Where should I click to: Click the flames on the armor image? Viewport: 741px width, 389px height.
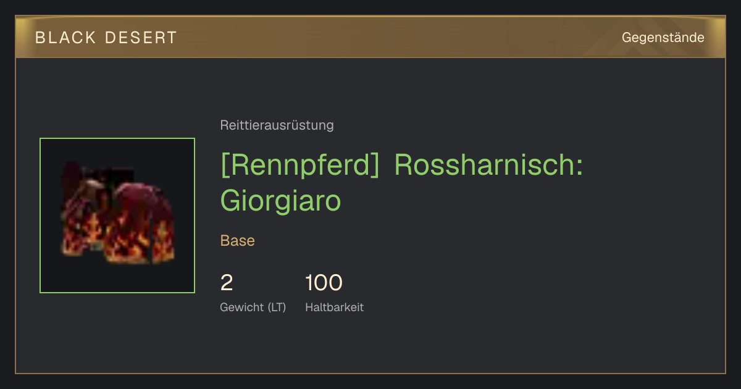click(x=127, y=238)
